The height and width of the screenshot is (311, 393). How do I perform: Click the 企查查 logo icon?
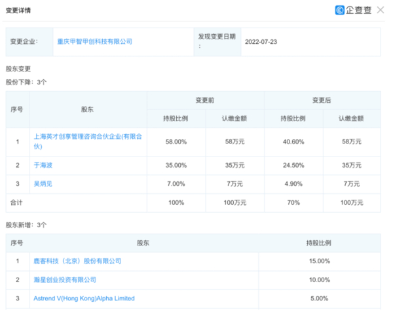coord(339,10)
